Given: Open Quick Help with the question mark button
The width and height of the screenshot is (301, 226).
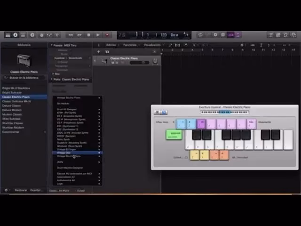Looking at the screenshot, I should coord(32,35).
